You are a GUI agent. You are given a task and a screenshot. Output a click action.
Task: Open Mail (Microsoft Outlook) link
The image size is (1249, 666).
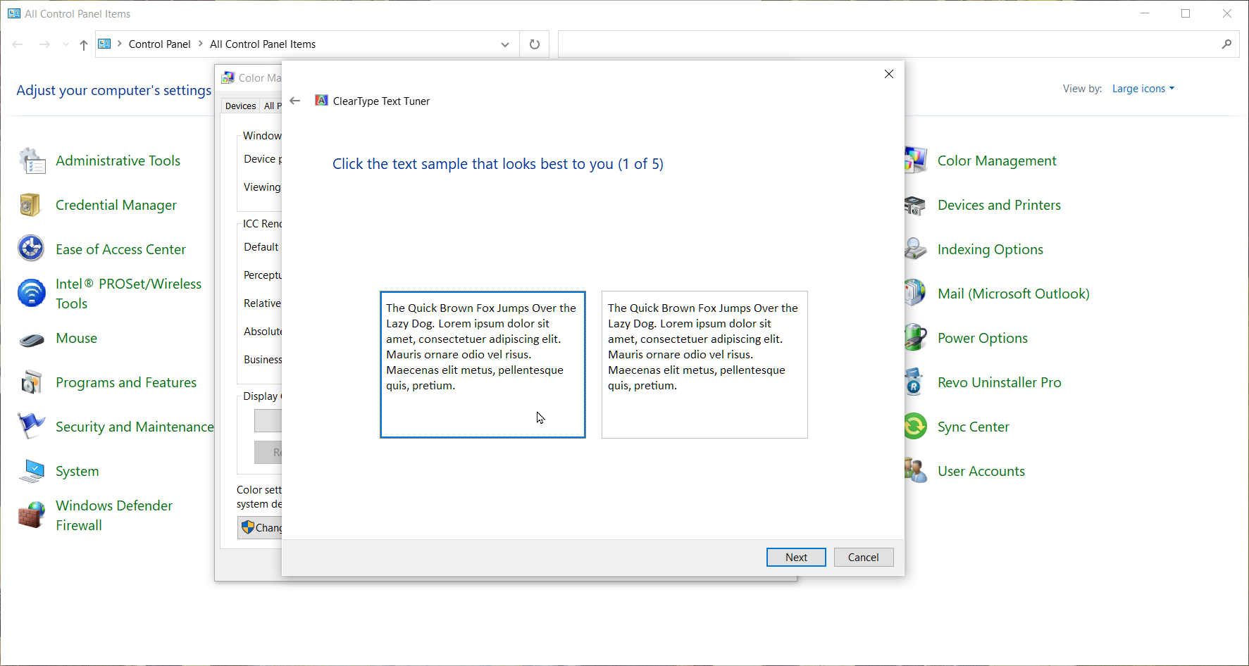pos(1014,294)
